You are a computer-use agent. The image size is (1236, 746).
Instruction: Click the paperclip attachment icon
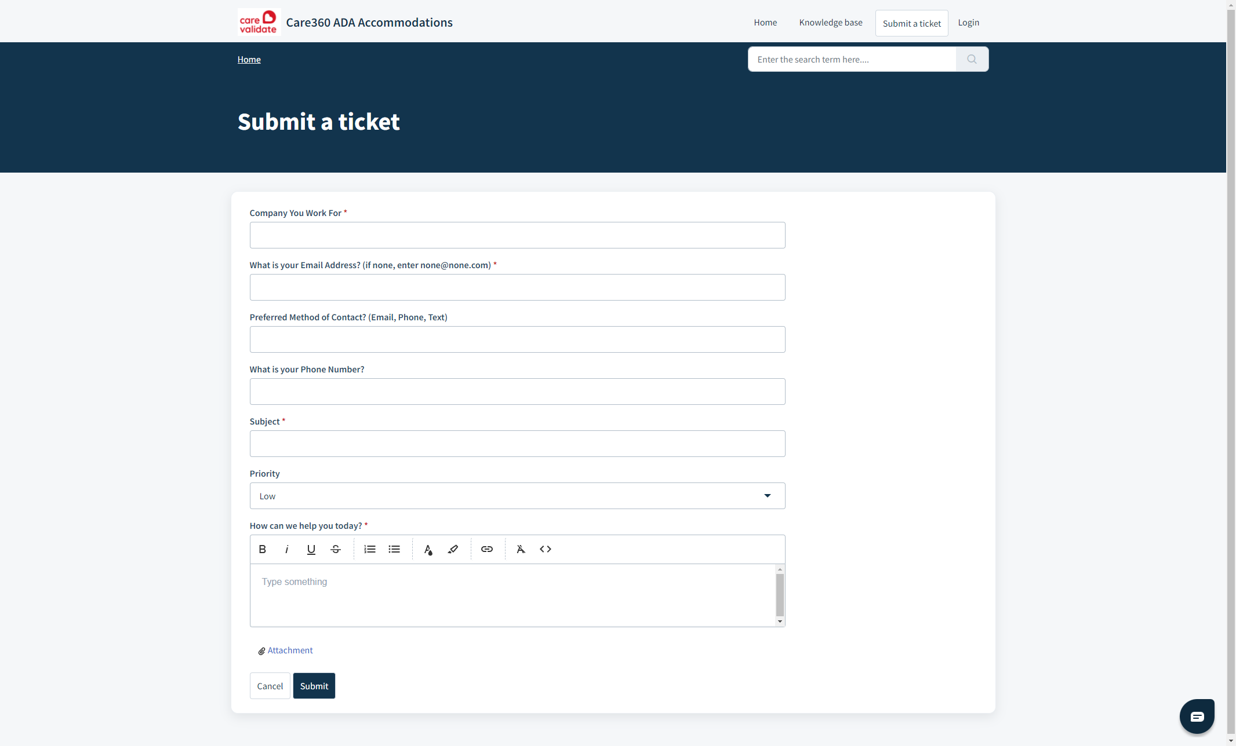pos(261,651)
